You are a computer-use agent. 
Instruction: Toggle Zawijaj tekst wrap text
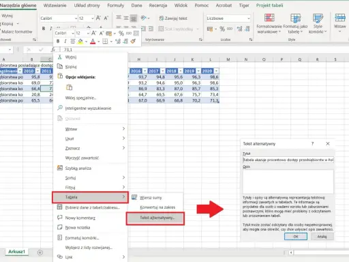click(173, 18)
